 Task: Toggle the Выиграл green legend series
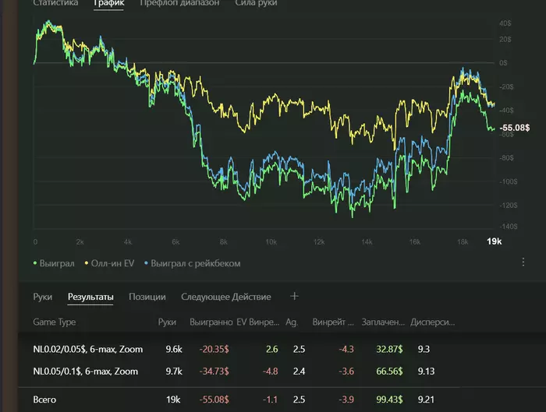pos(55,263)
